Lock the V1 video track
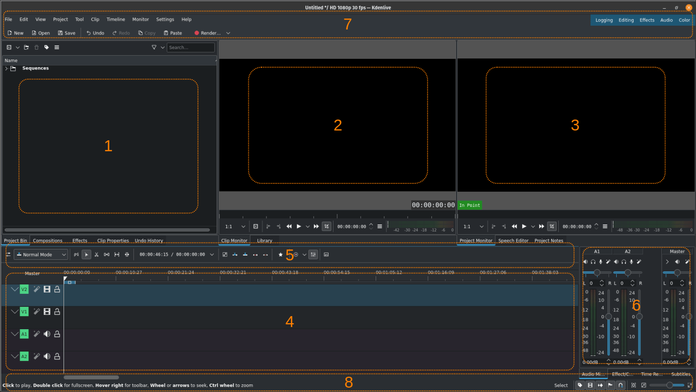Viewport: 696px width, 392px height. (x=57, y=311)
